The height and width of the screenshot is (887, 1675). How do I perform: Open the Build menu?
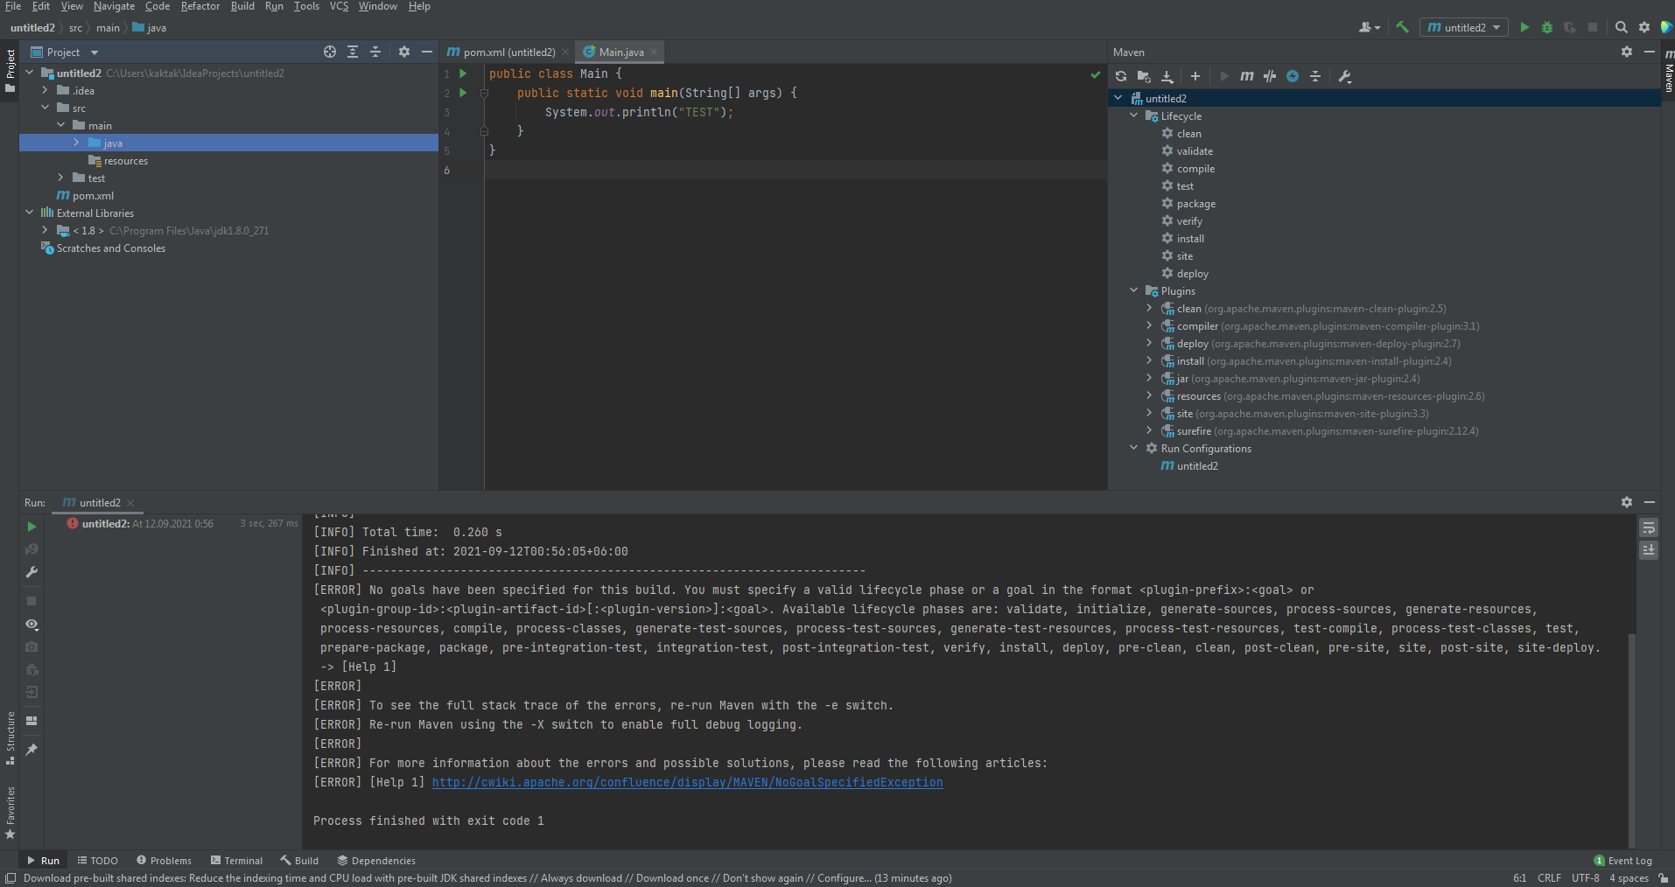[242, 6]
